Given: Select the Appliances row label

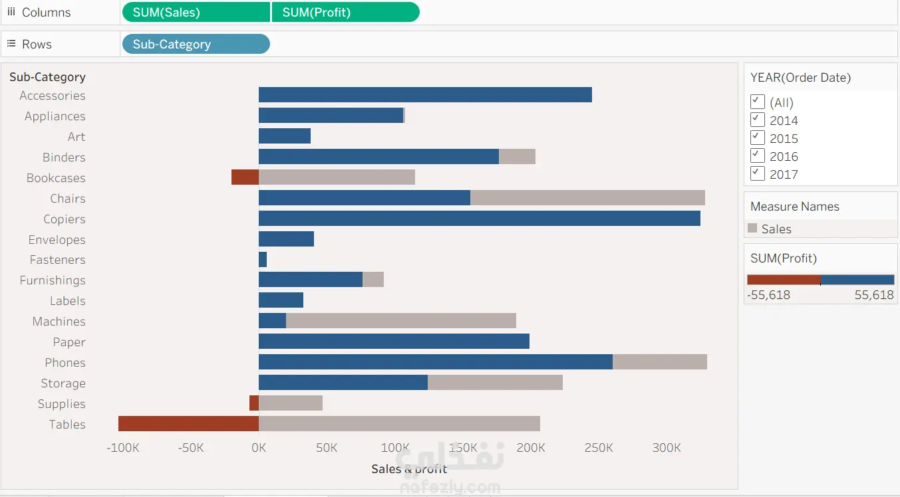Looking at the screenshot, I should tap(55, 116).
